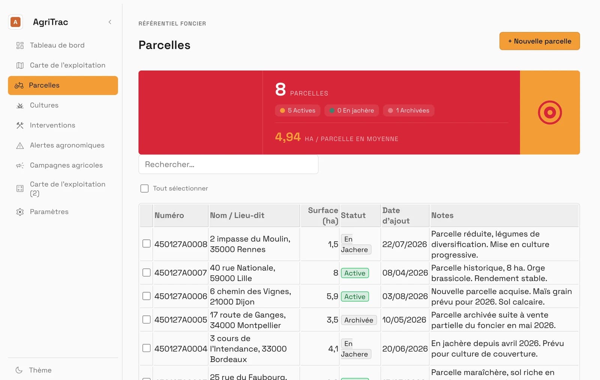Filter by the 5 Actives chip

coord(297,111)
